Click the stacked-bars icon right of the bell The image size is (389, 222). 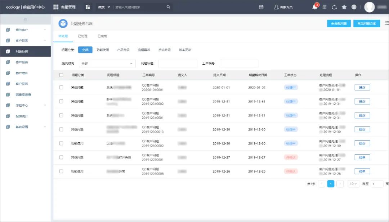(x=325, y=7)
